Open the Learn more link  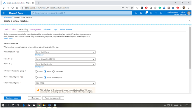coord(8,39)
